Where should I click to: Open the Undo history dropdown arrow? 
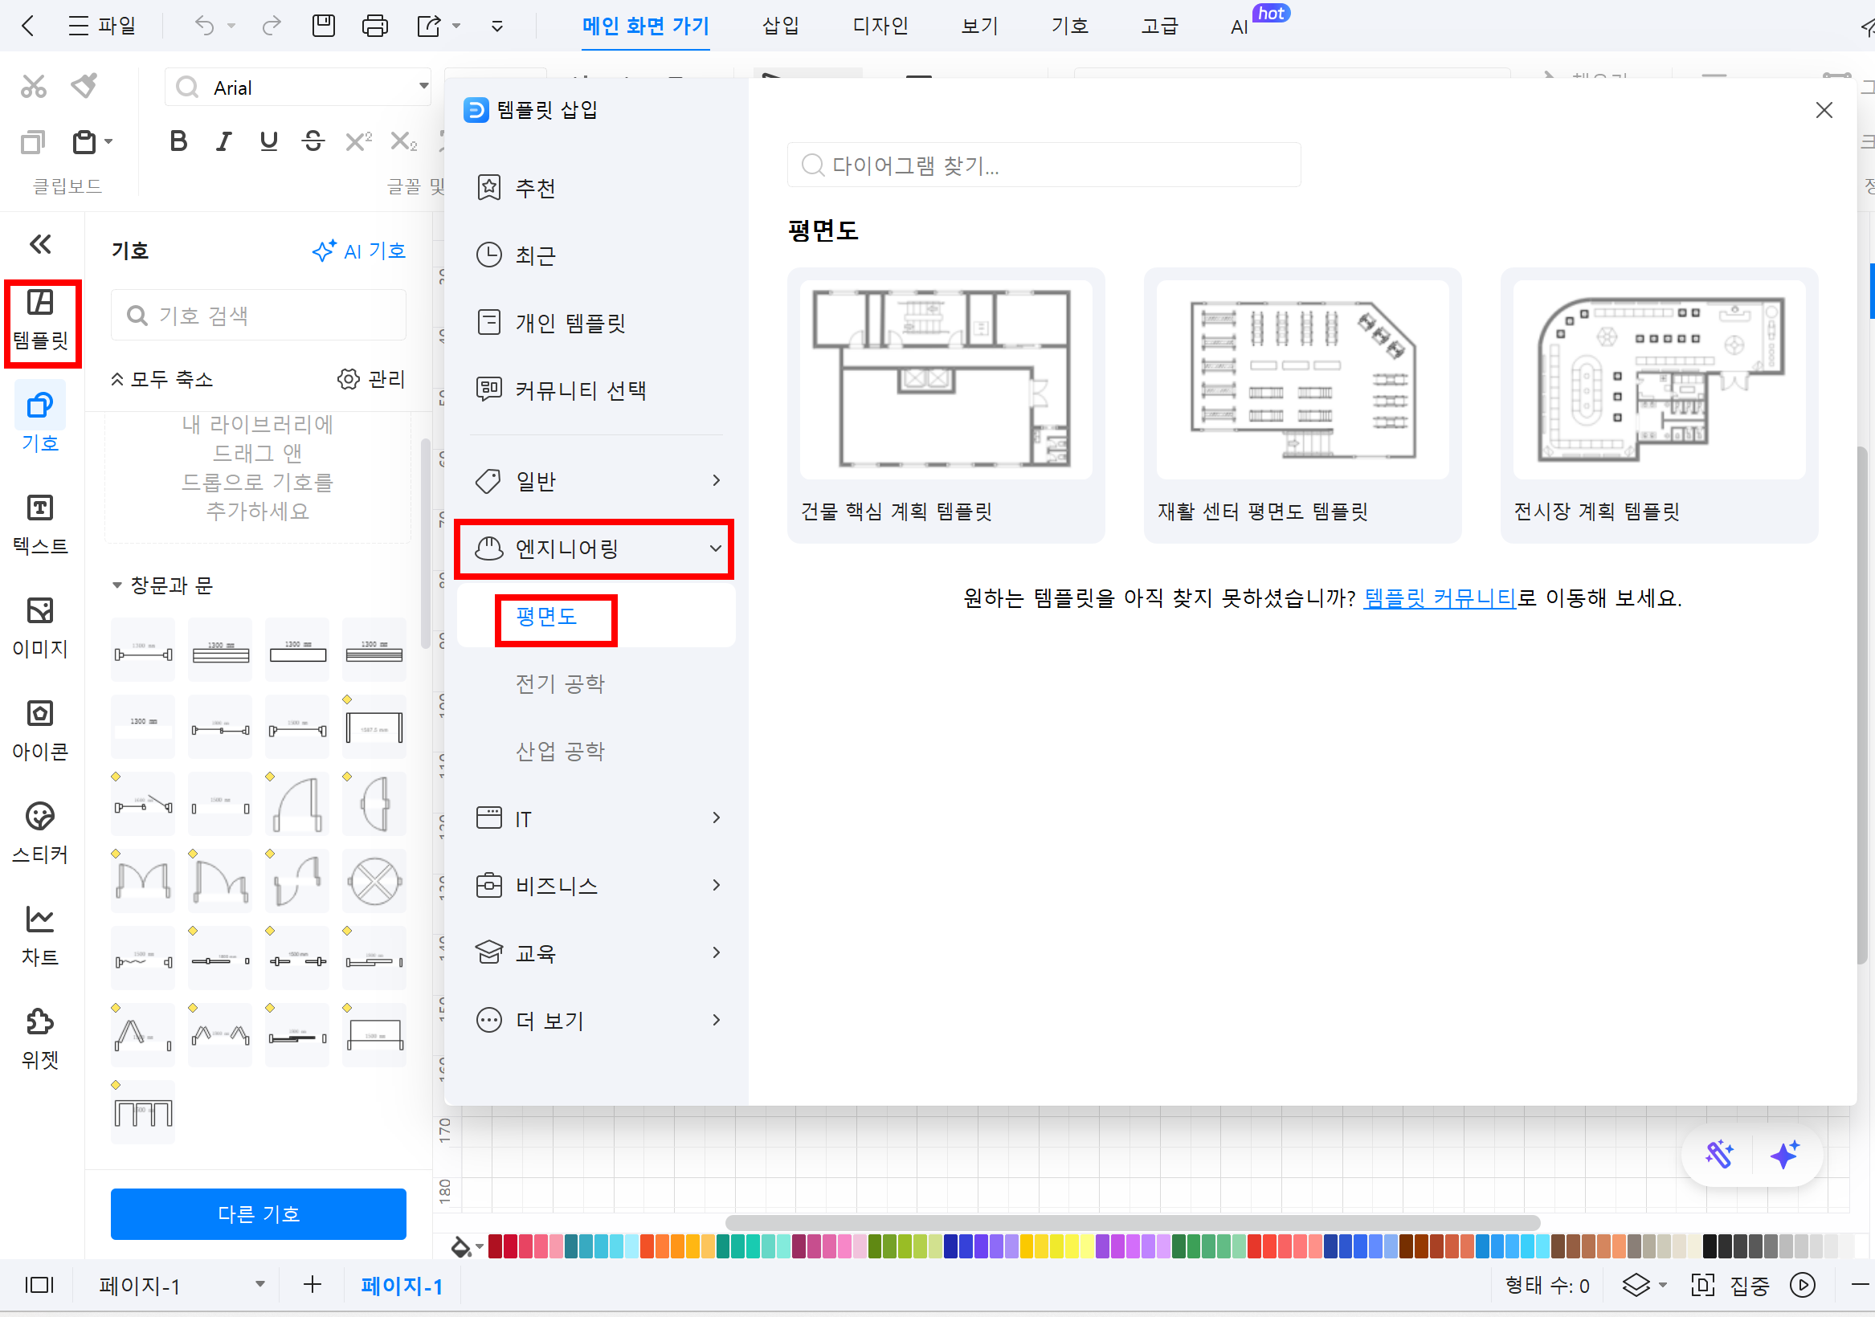231,27
